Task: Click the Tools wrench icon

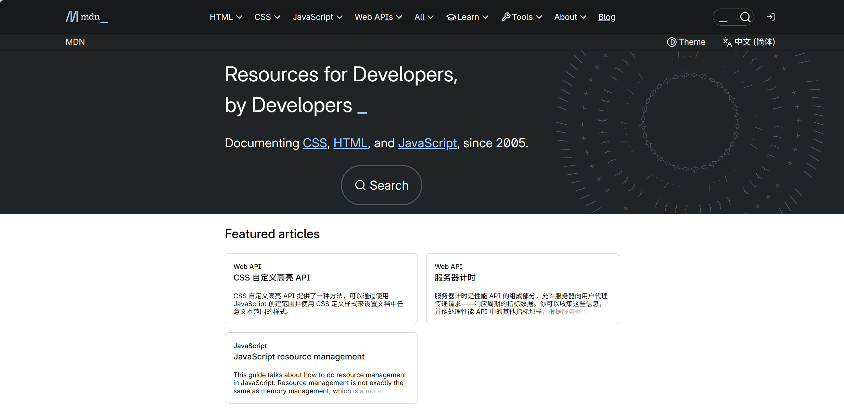Action: point(506,17)
